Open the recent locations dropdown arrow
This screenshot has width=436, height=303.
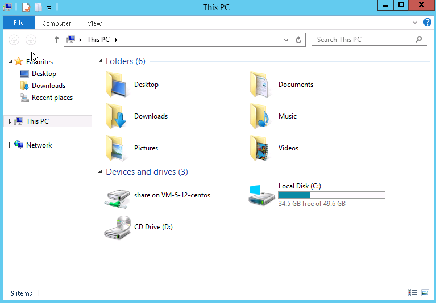(44, 40)
